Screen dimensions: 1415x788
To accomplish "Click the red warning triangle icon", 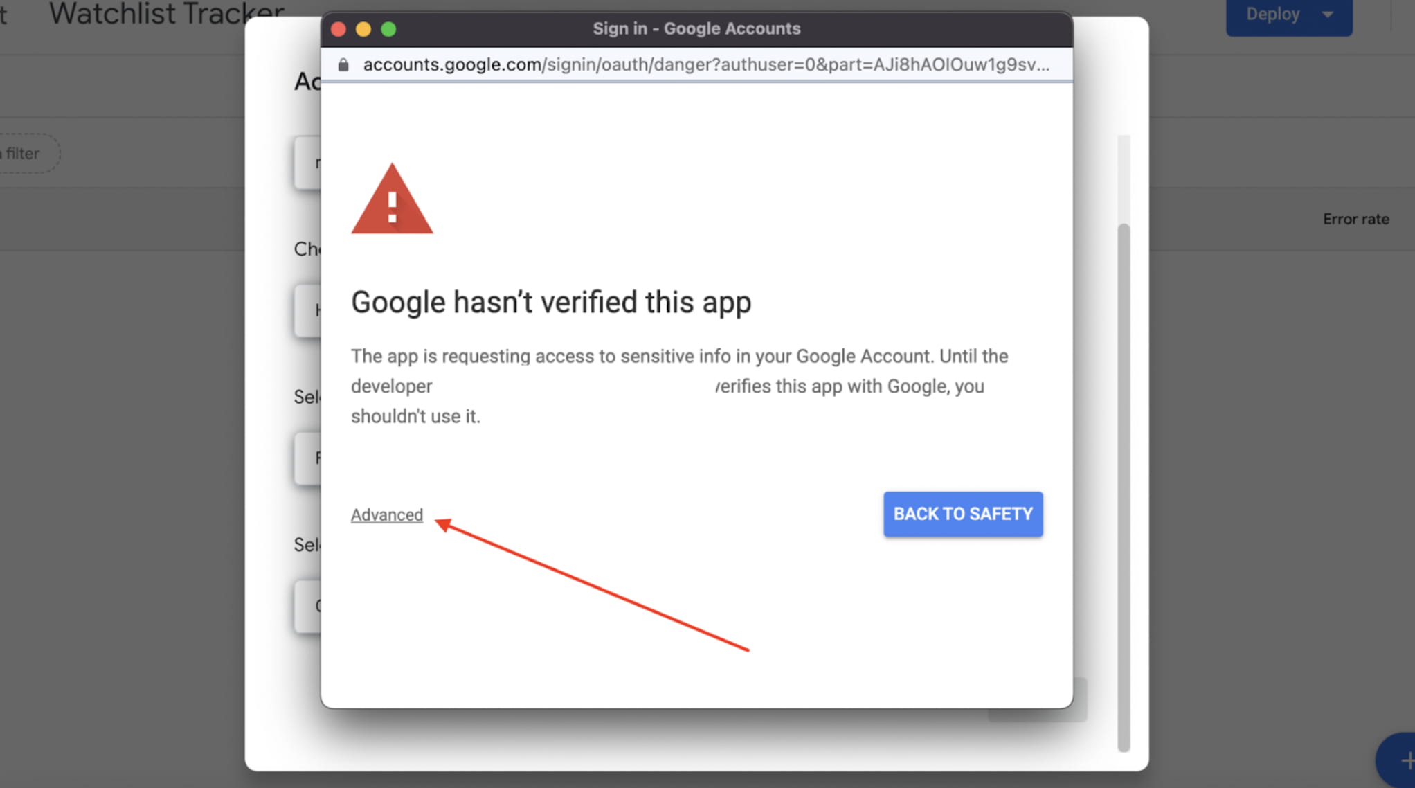I will tap(392, 201).
